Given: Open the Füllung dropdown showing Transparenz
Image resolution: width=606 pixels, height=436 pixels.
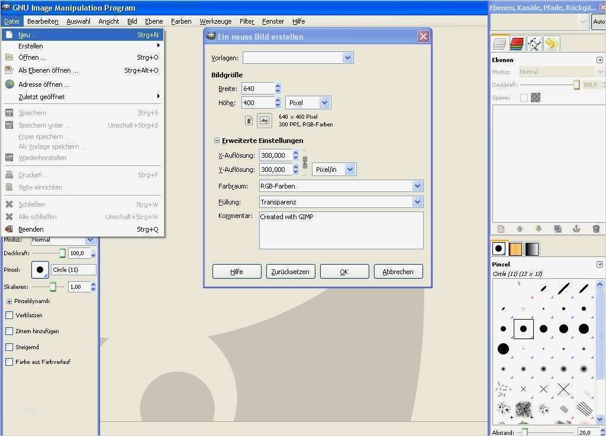Looking at the screenshot, I should (341, 202).
